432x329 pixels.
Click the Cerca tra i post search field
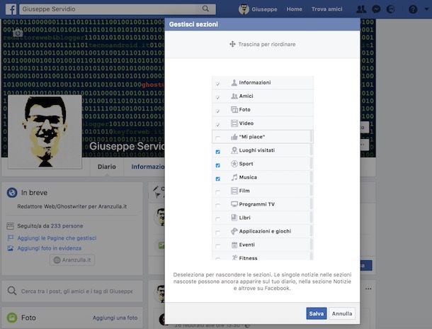pyautogui.click(x=72, y=291)
